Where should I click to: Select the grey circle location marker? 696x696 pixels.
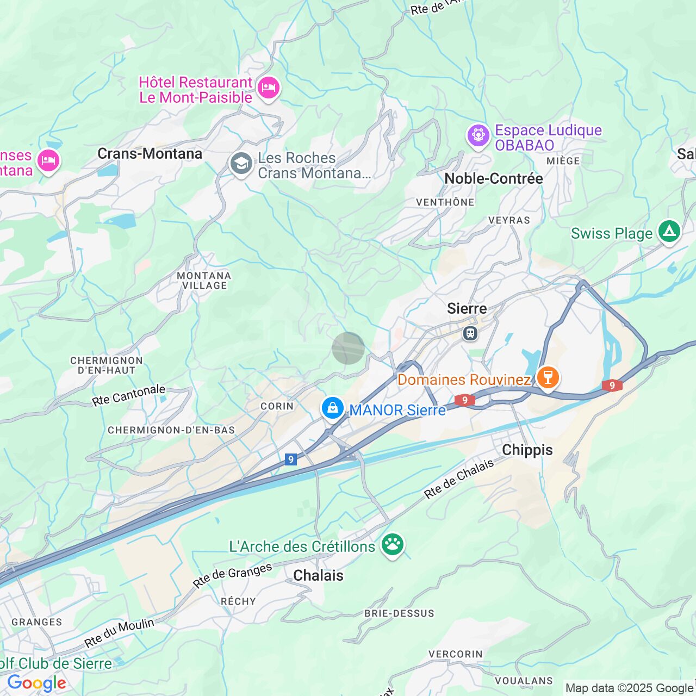tap(349, 348)
